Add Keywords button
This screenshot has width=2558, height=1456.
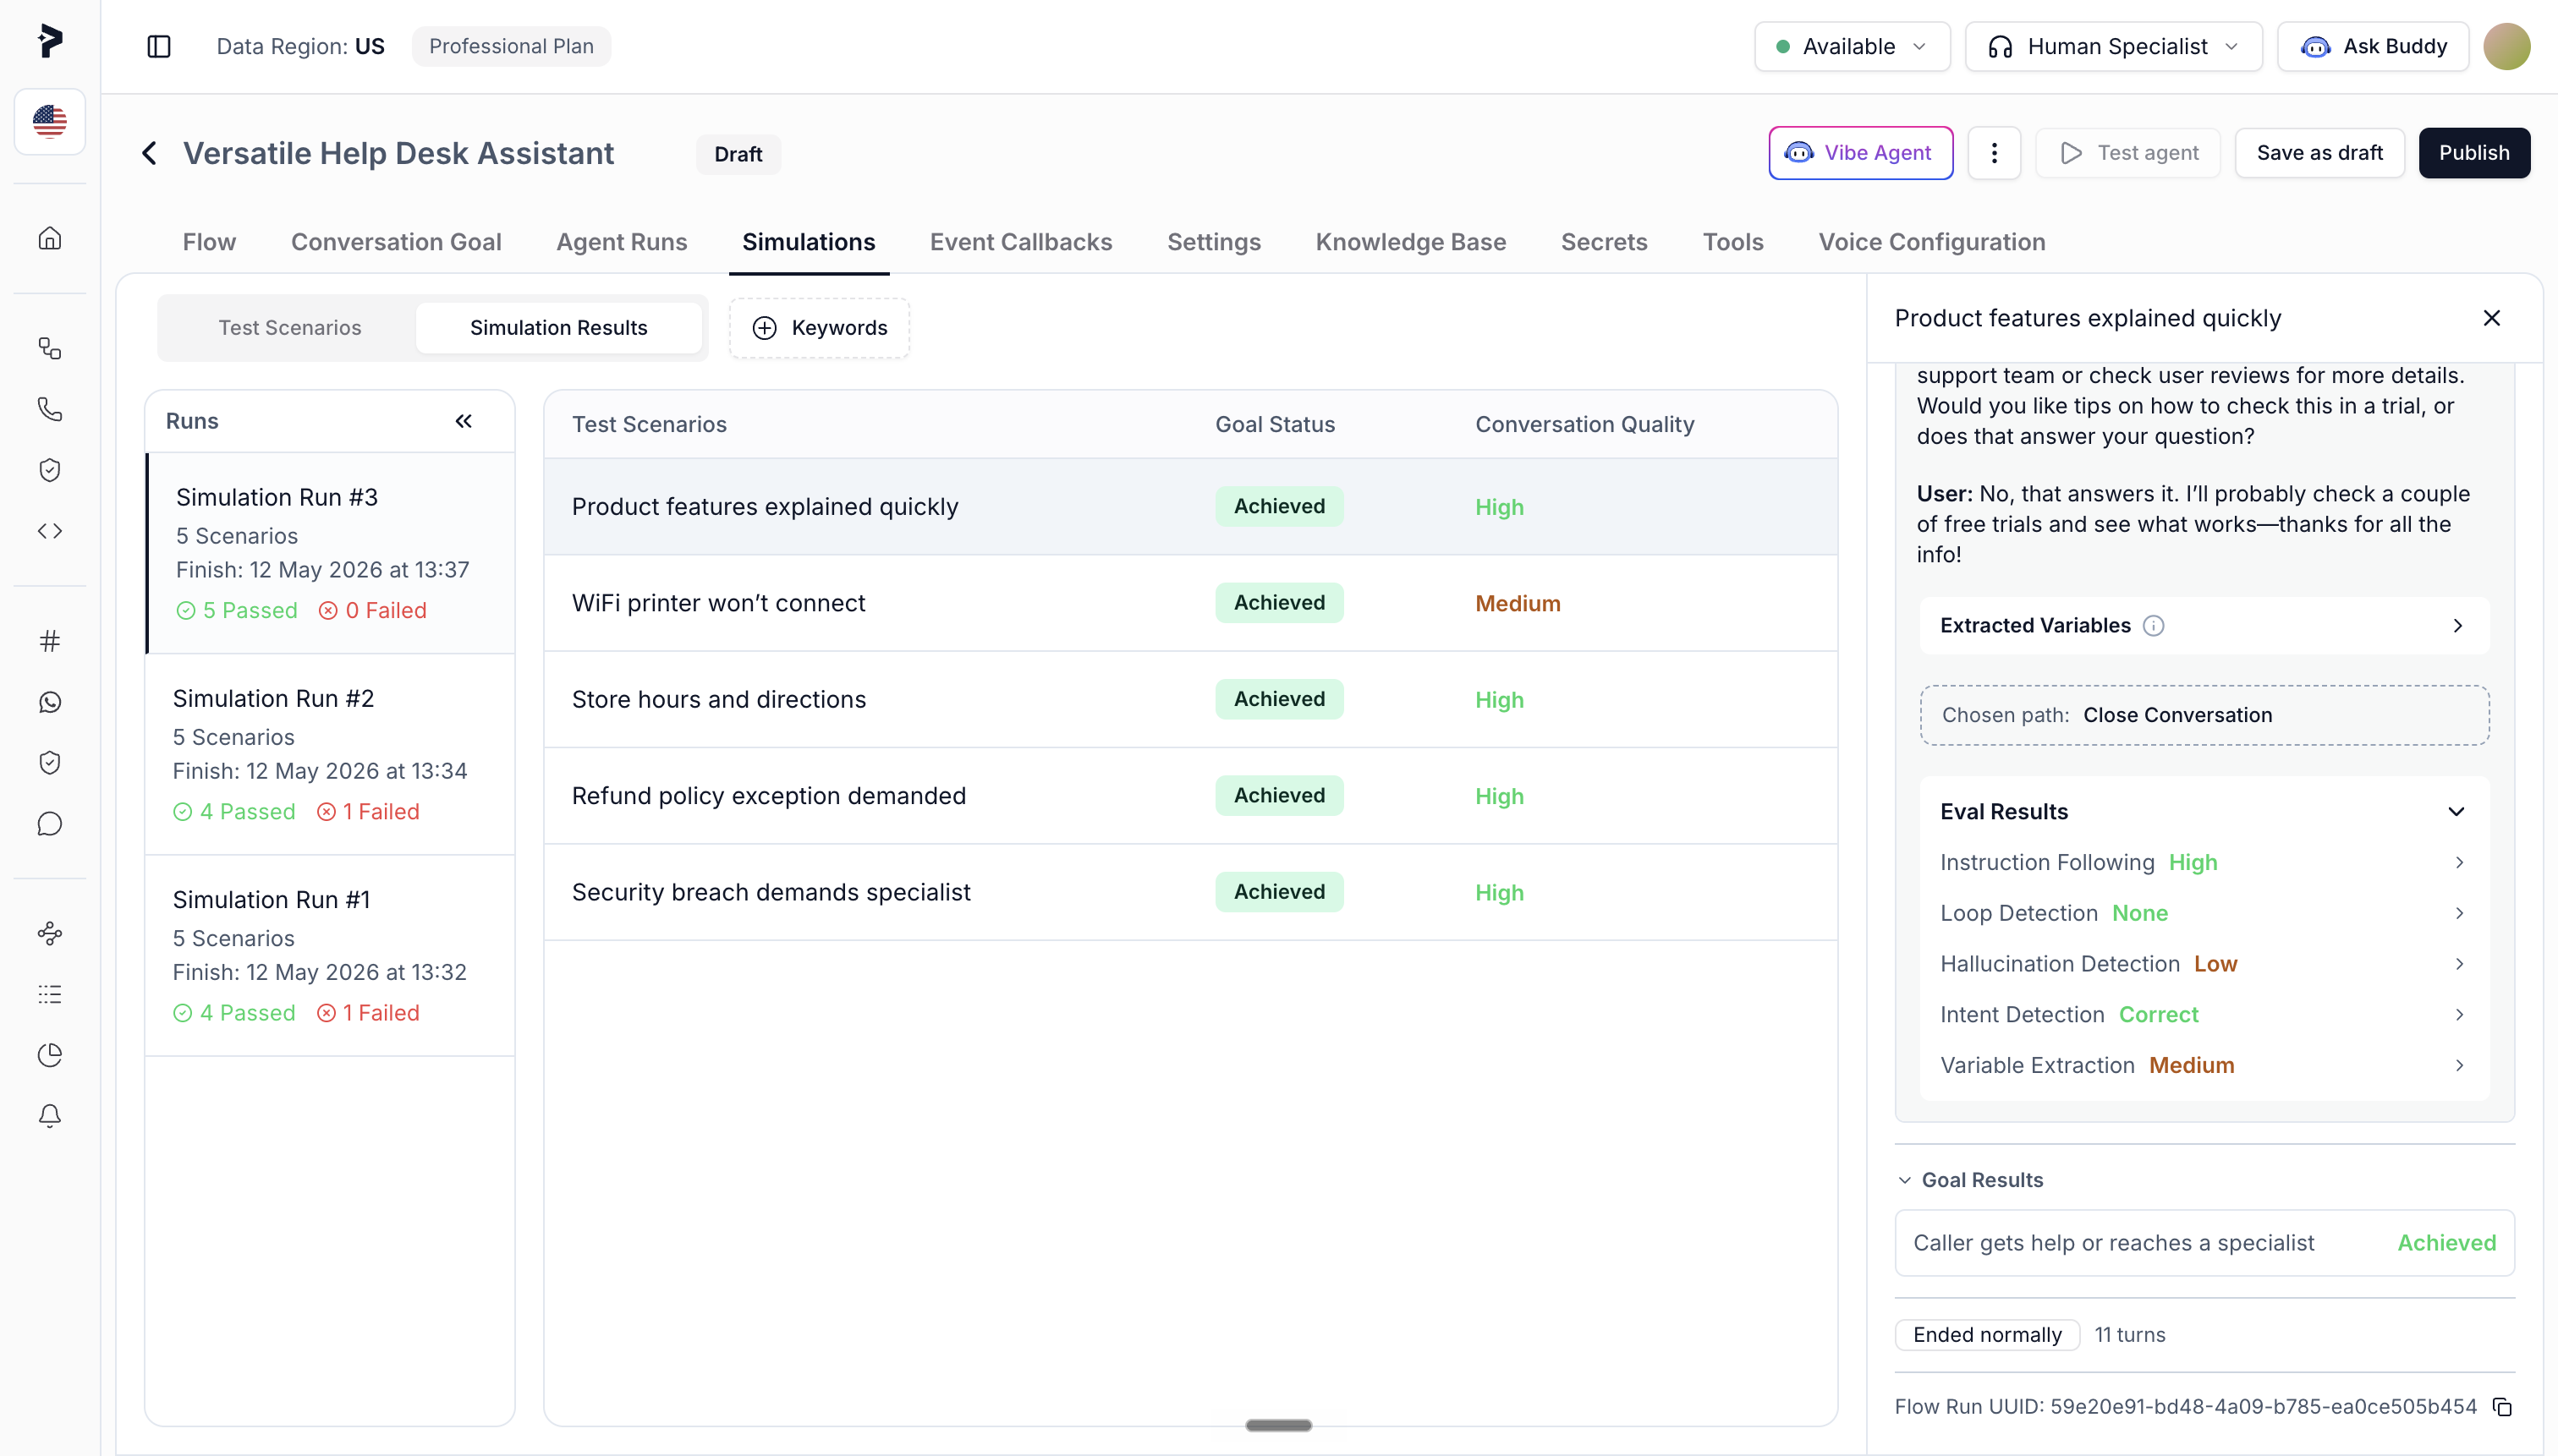click(x=820, y=328)
